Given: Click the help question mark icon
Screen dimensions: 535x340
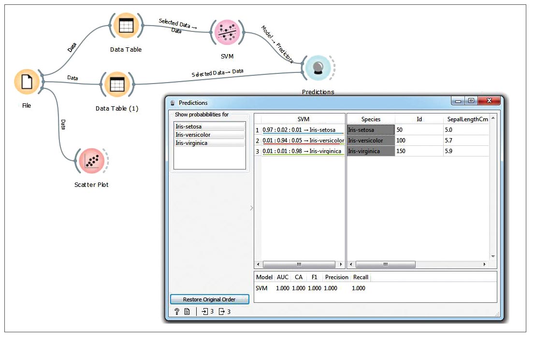Looking at the screenshot, I should (177, 312).
